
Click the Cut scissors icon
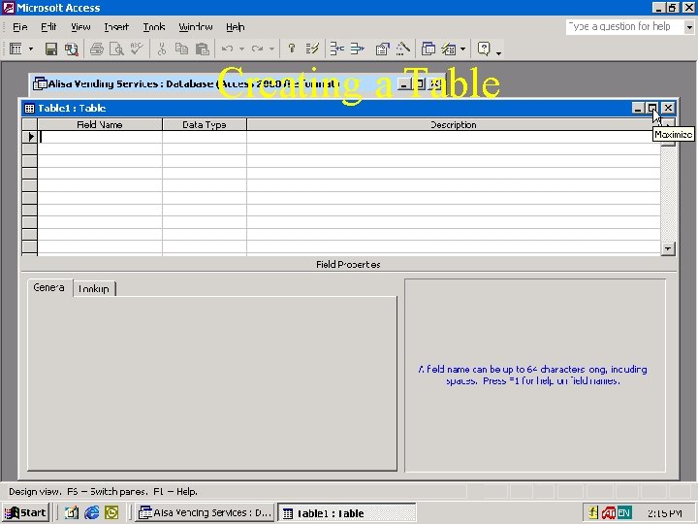point(162,49)
